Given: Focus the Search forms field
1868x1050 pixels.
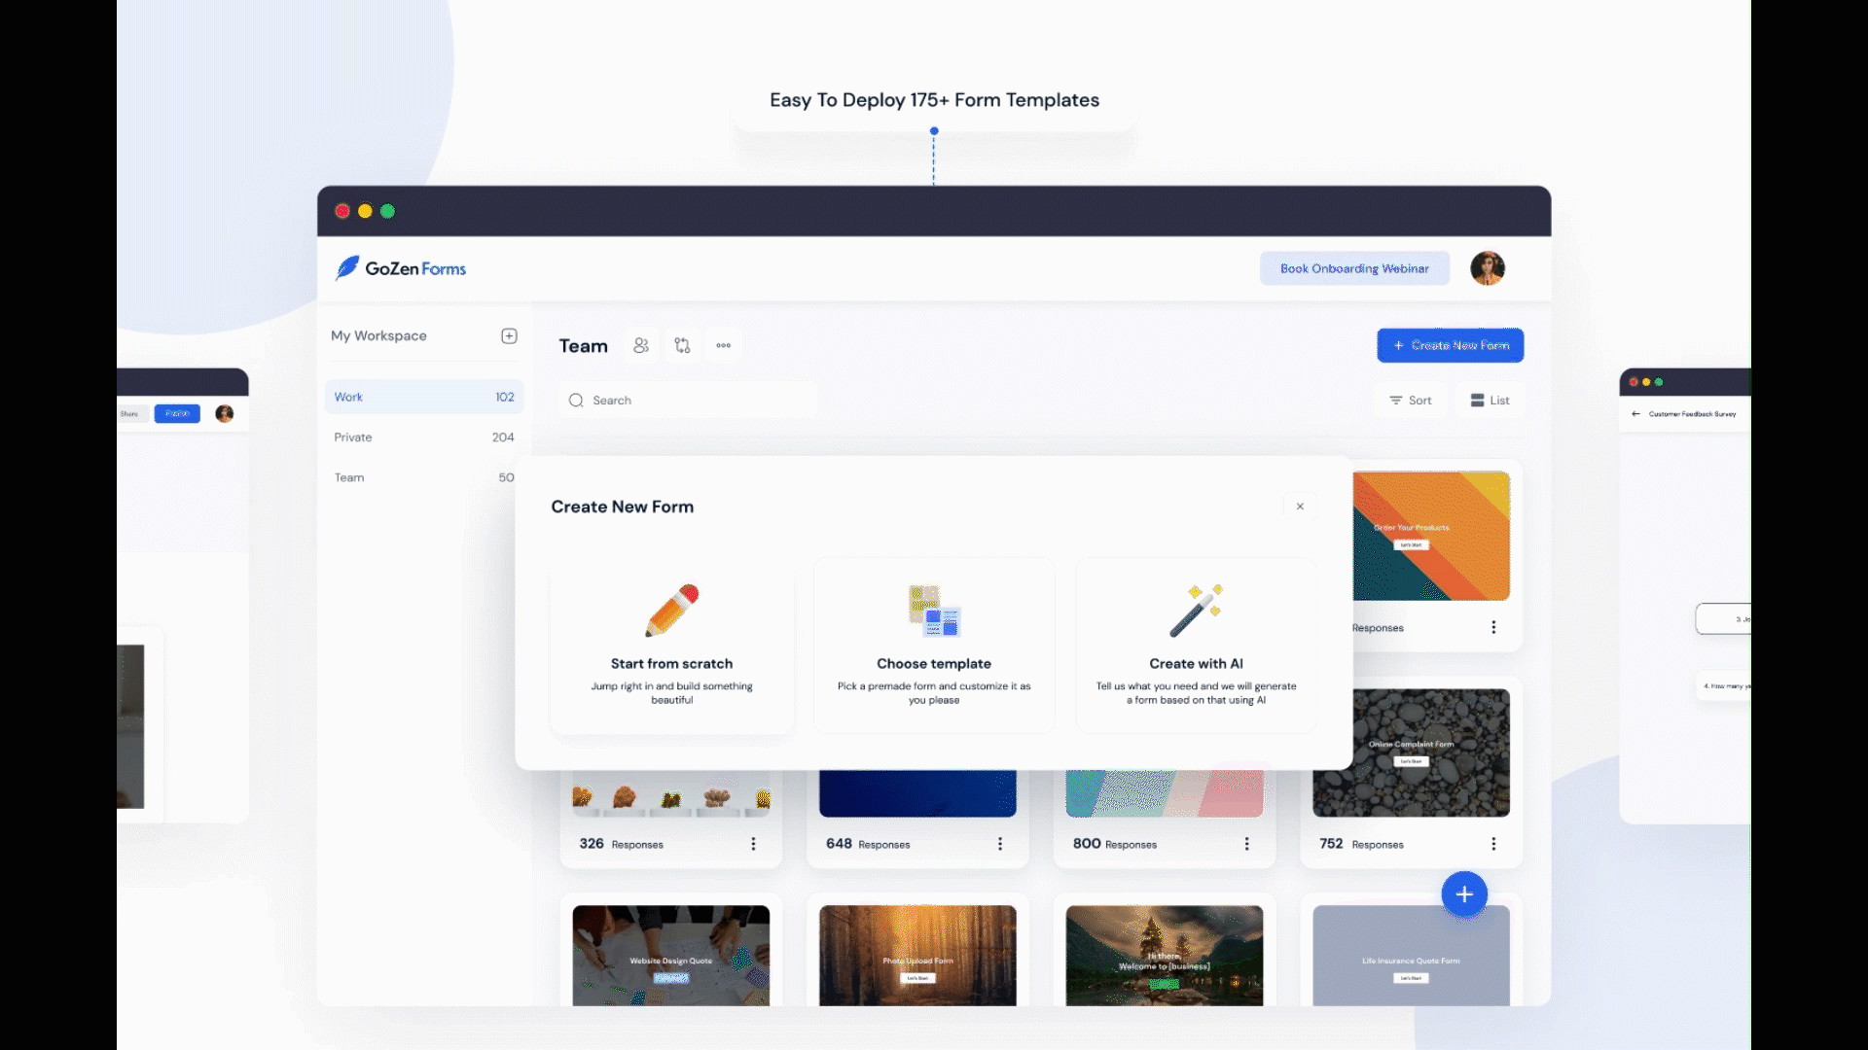Looking at the screenshot, I should coord(687,401).
